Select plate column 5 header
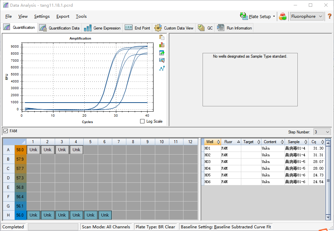The height and width of the screenshot is (231, 334). (90, 142)
